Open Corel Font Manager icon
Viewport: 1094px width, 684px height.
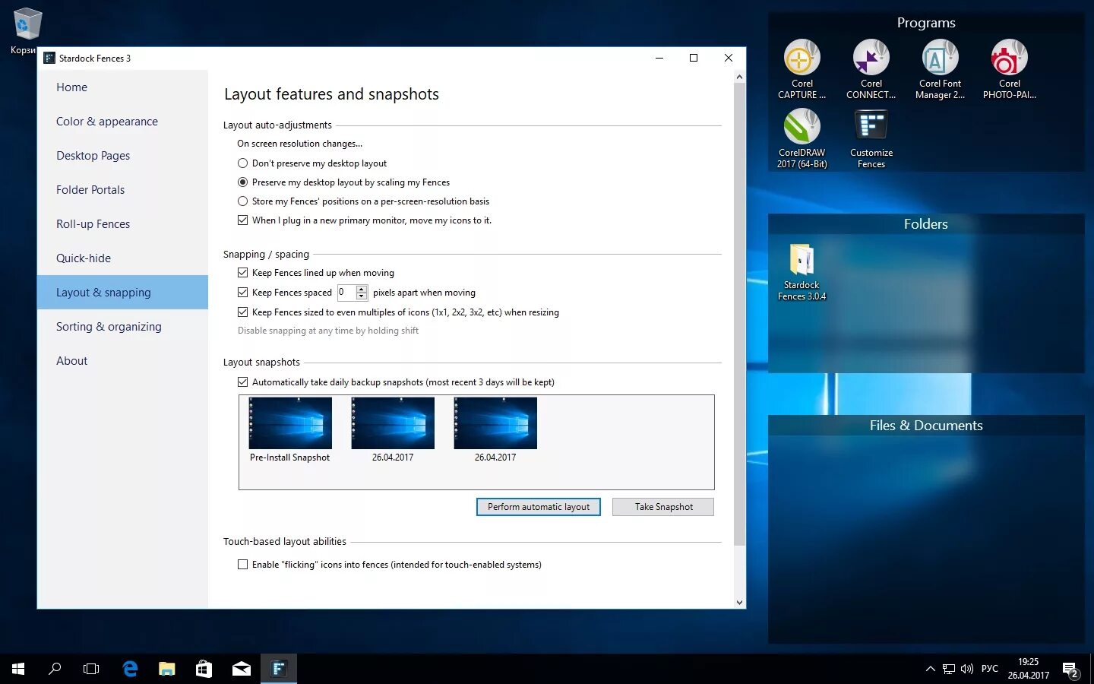pyautogui.click(x=940, y=69)
